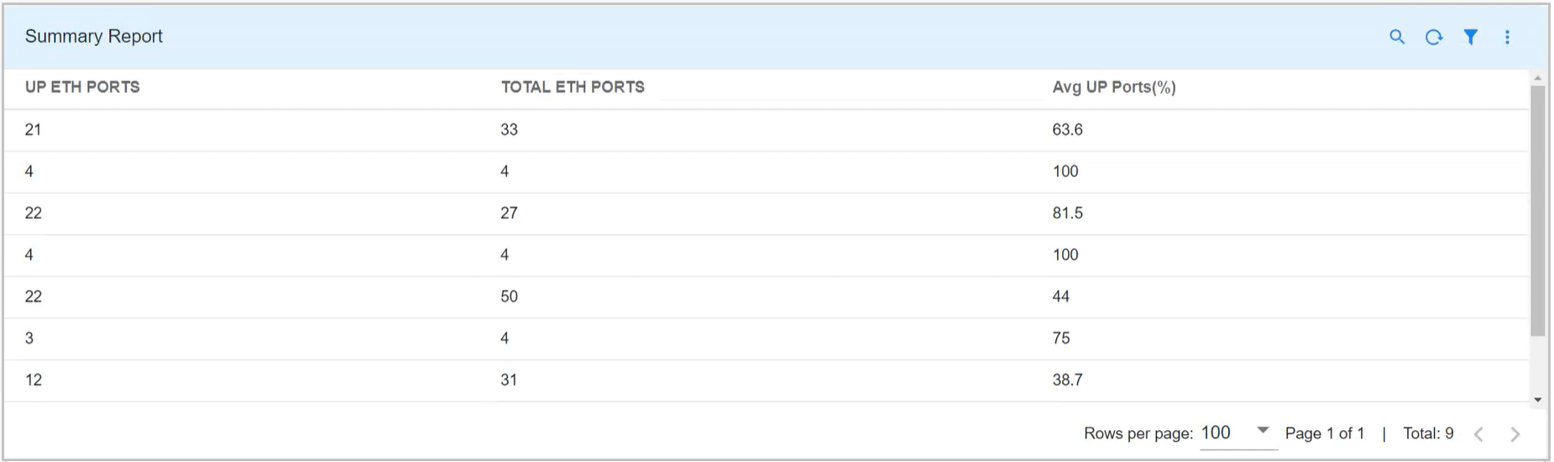Image resolution: width=1554 pixels, height=462 pixels.
Task: Open the three-dot more options menu
Action: point(1507,37)
